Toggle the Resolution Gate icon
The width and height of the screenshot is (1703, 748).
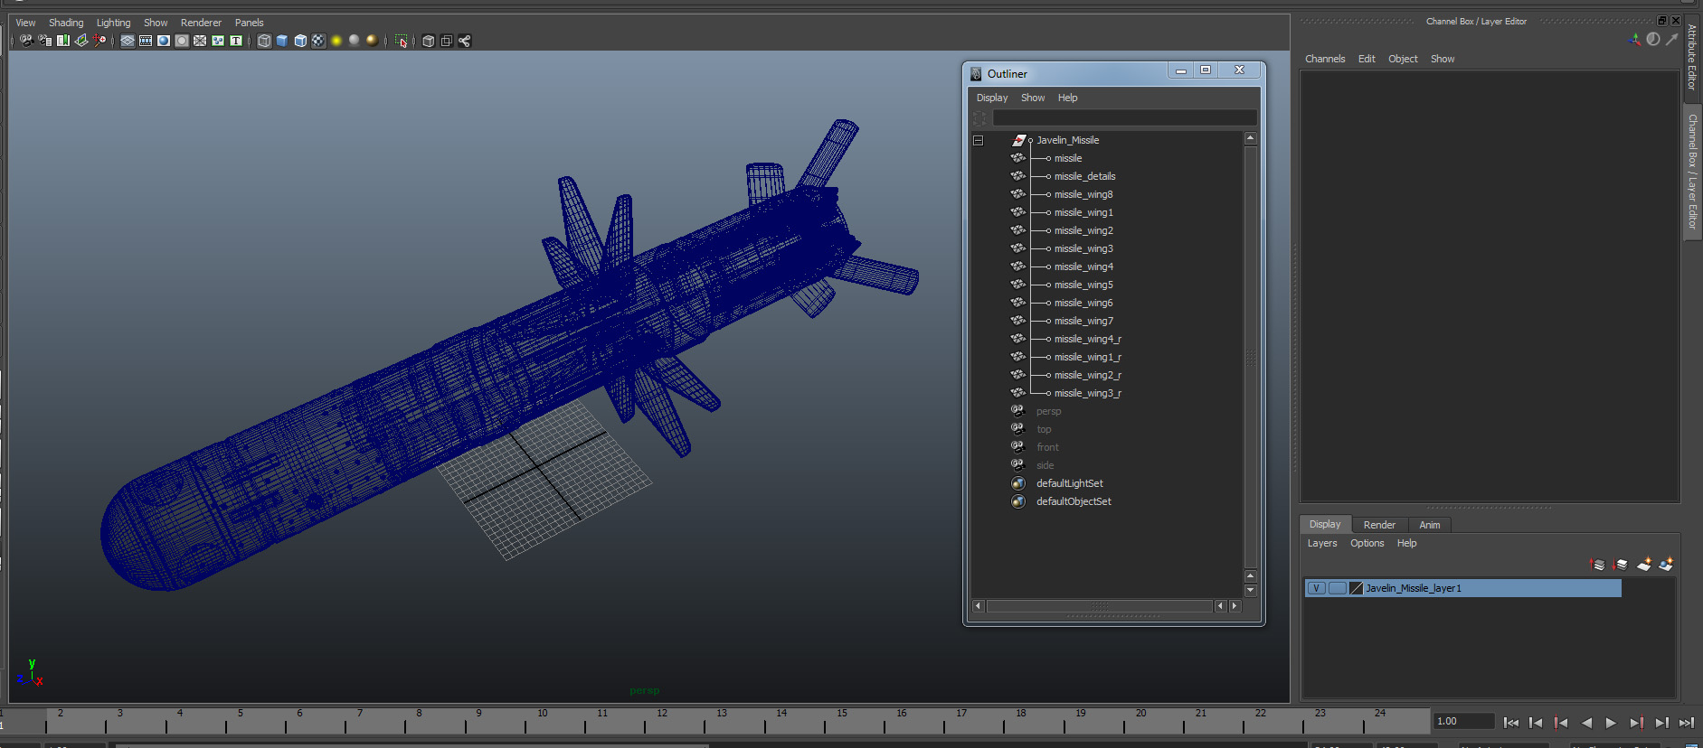(164, 41)
